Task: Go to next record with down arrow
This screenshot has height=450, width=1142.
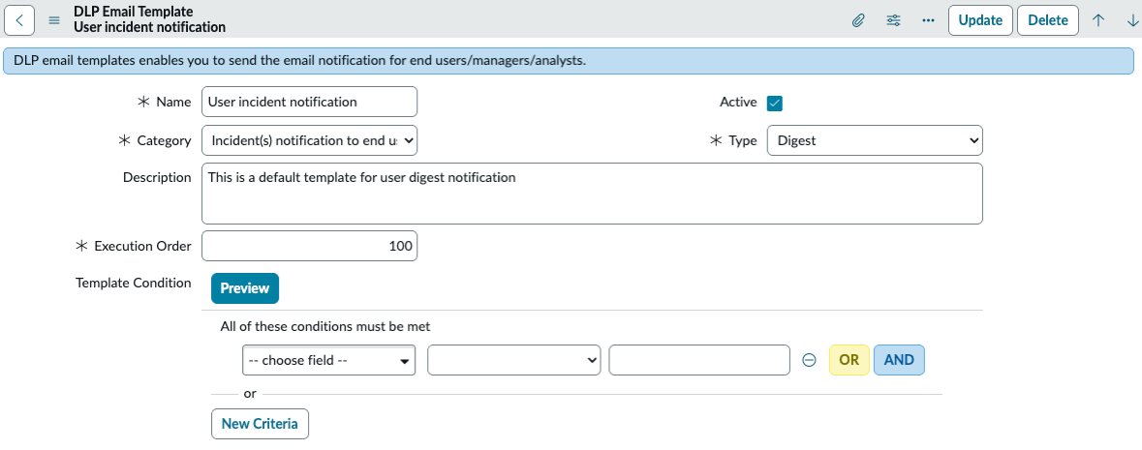Action: [1131, 20]
